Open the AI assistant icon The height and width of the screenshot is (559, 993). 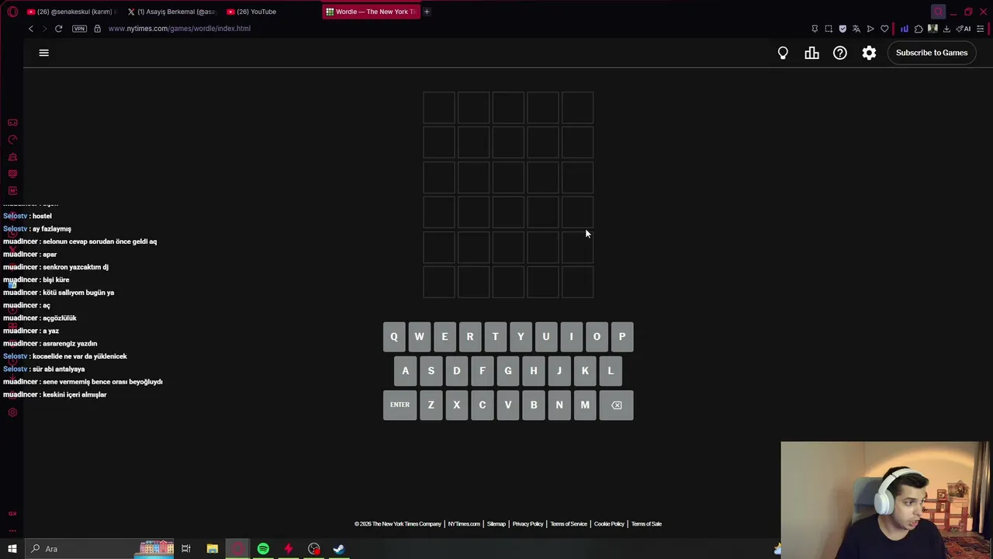click(x=964, y=29)
